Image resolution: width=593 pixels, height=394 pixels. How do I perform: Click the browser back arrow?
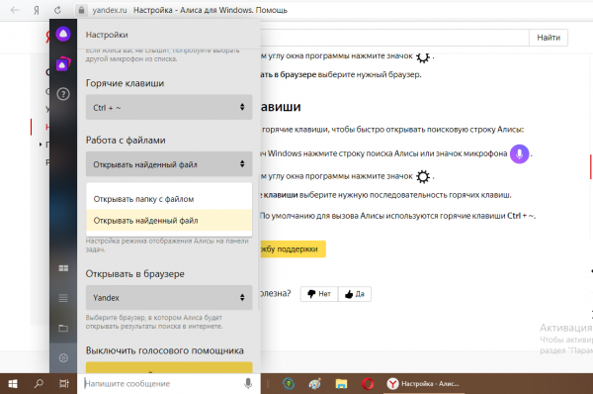click(x=15, y=10)
